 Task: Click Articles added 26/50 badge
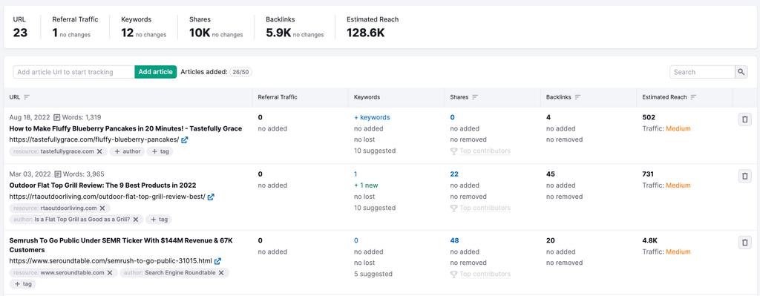tap(241, 72)
